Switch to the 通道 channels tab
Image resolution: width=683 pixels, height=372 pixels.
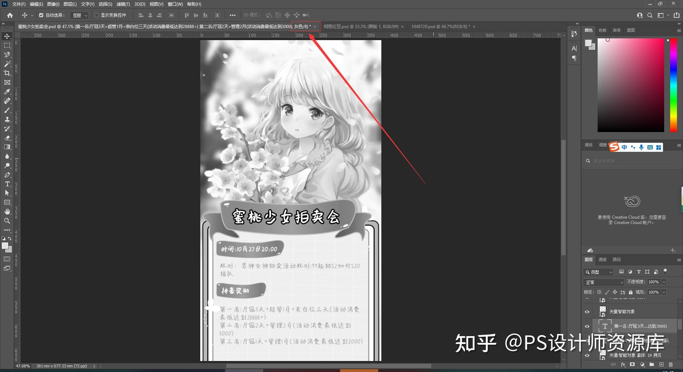[x=602, y=259]
